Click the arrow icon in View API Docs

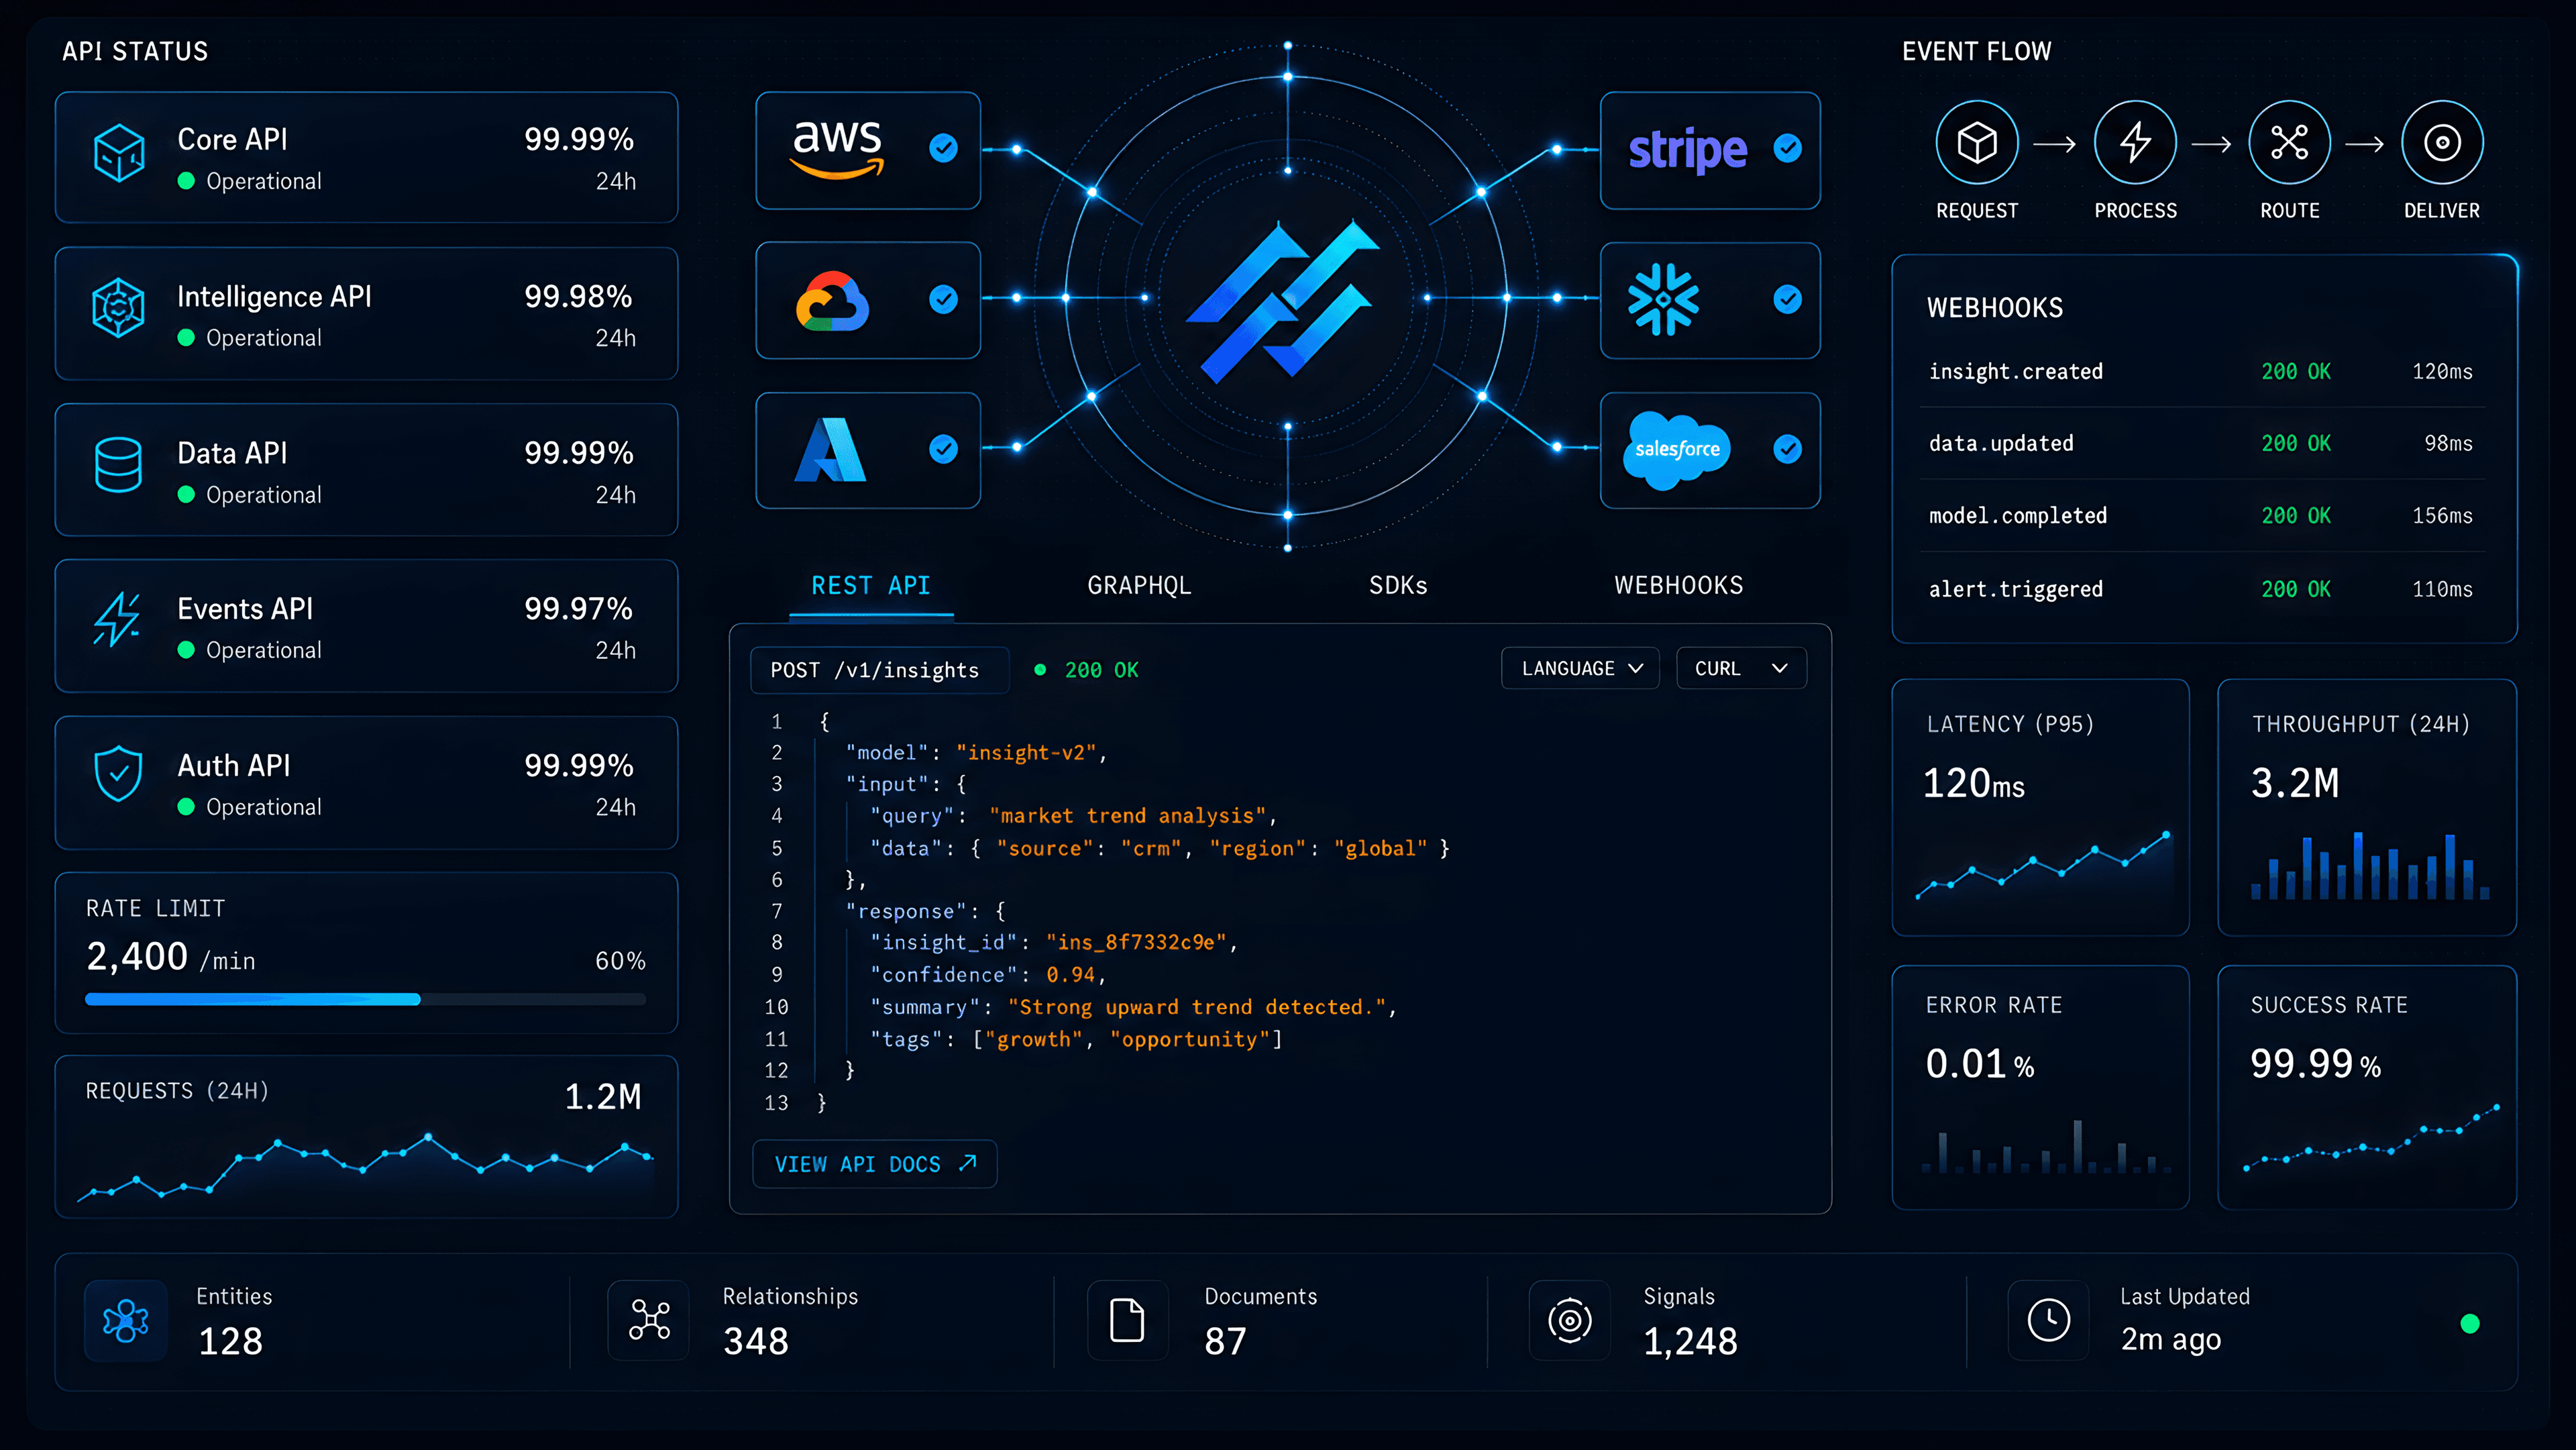[968, 1163]
